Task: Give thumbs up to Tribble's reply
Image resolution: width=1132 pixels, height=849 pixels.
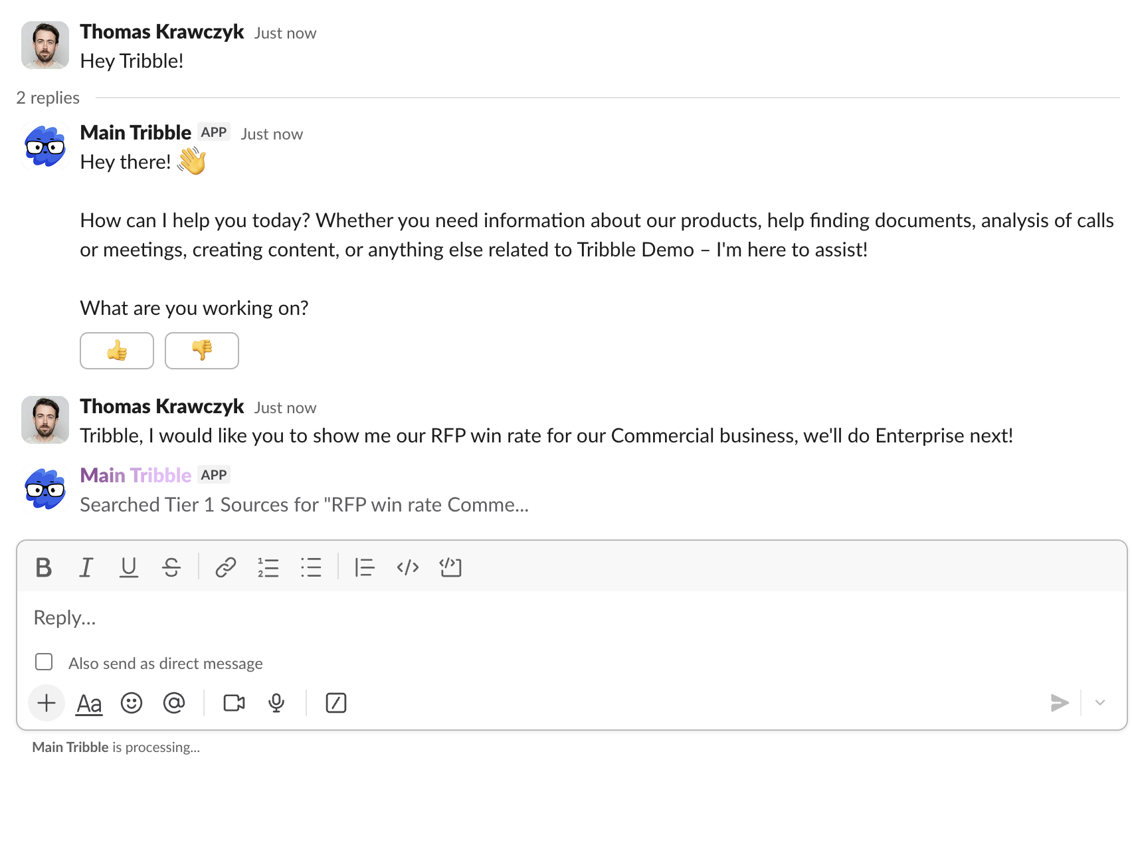Action: (x=116, y=351)
